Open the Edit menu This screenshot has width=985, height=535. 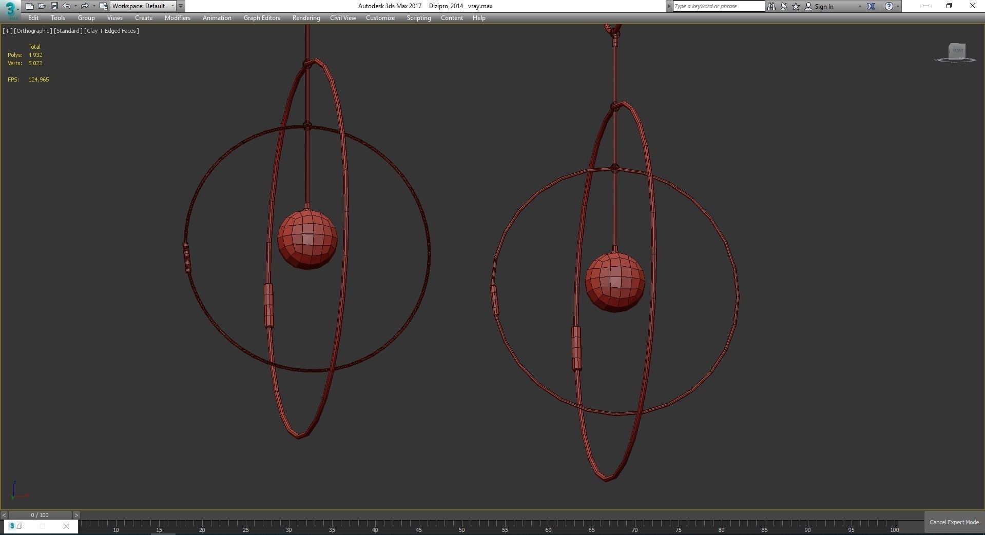tap(33, 18)
